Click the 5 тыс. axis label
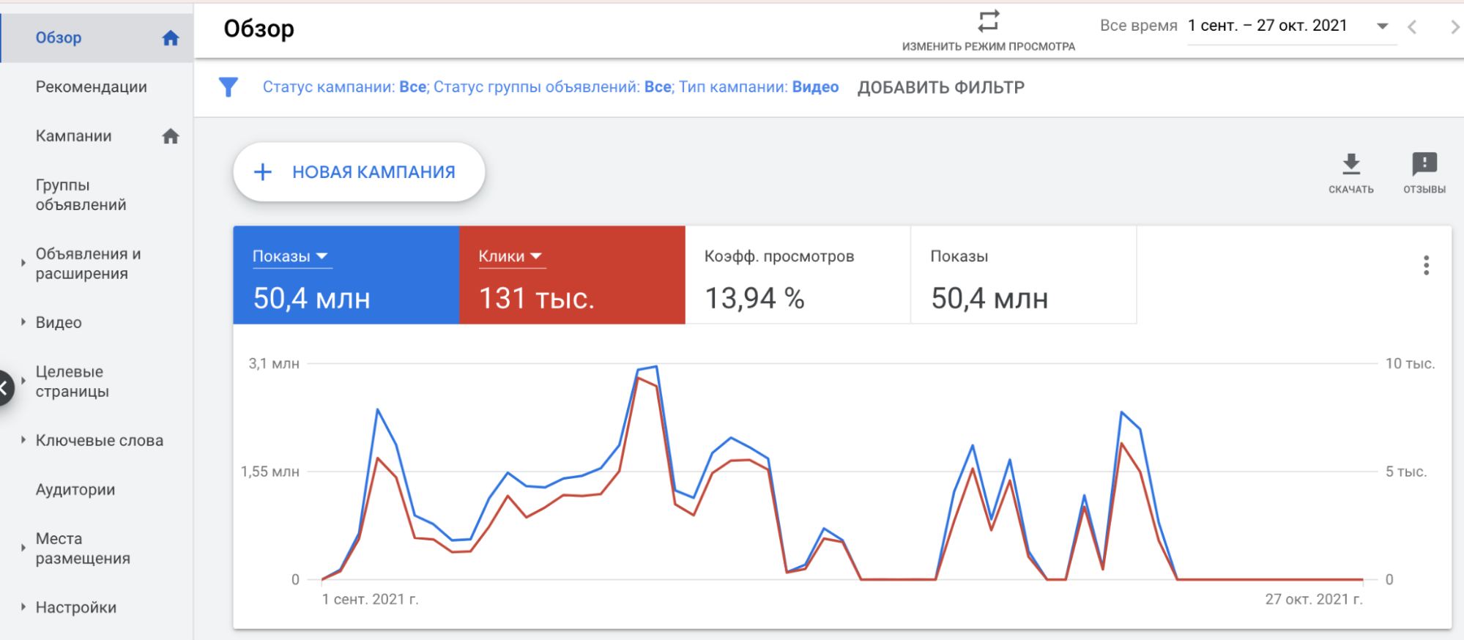 coord(1406,472)
